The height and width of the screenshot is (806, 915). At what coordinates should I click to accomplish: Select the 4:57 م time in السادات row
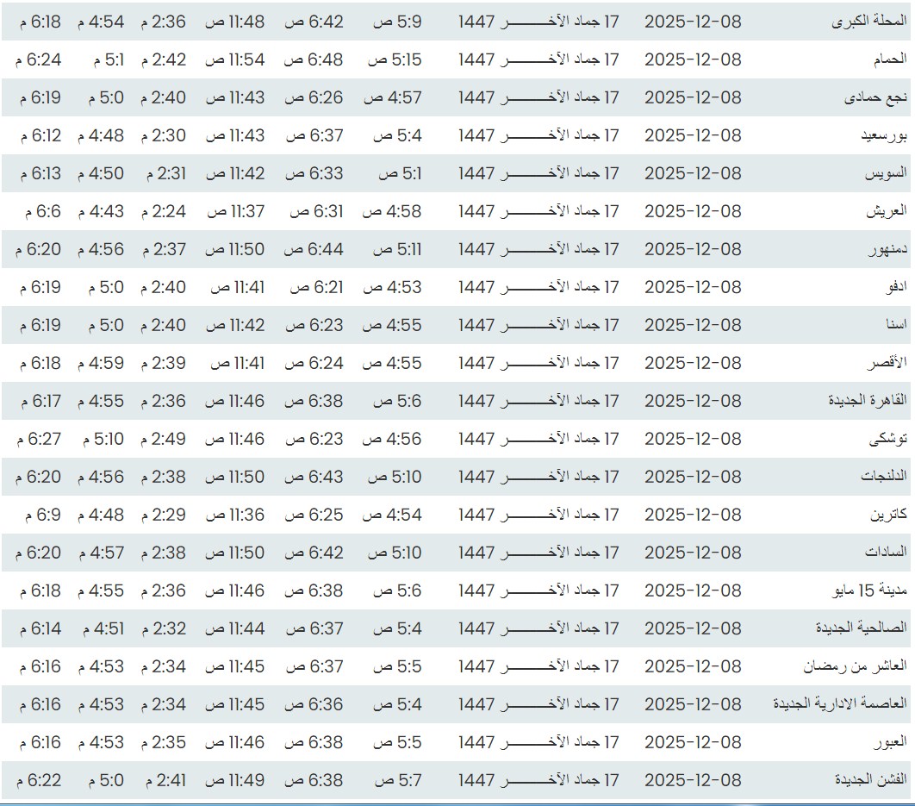pos(100,553)
